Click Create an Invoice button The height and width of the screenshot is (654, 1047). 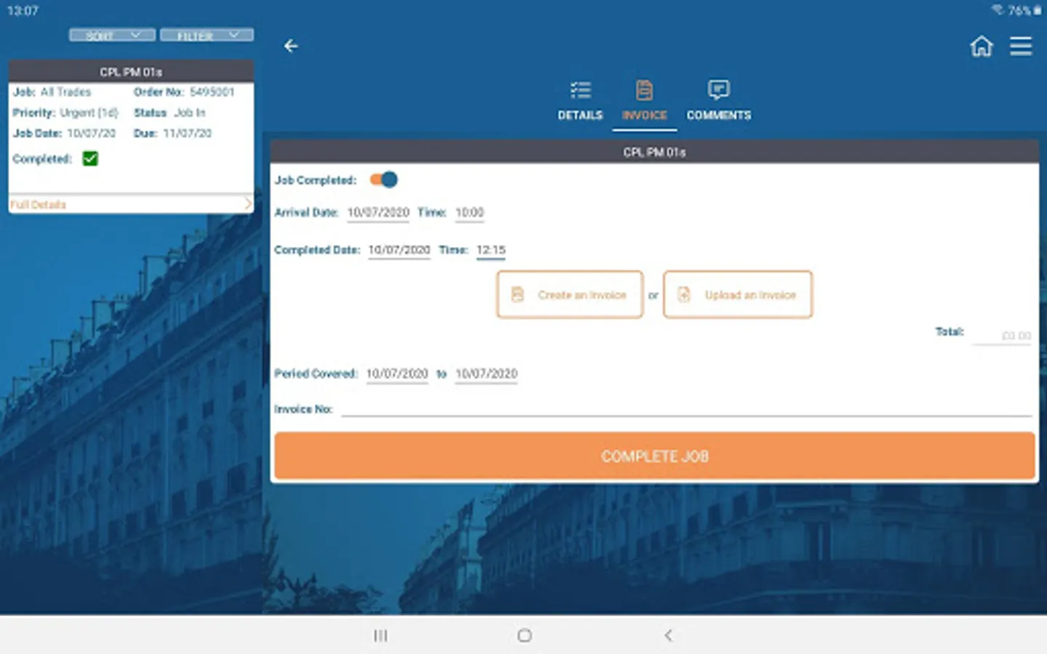(x=570, y=294)
